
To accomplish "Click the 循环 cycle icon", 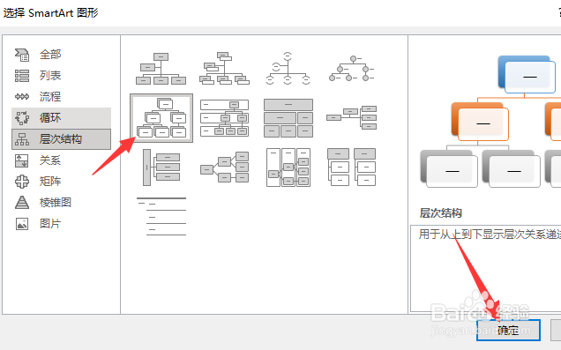I will pos(22,117).
